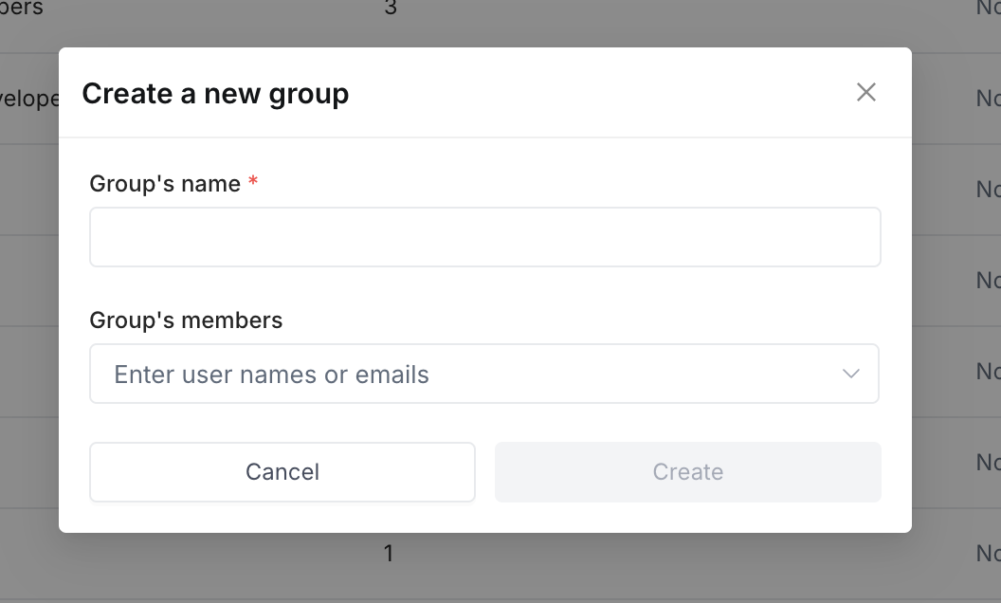Click the Group's members label
1001x603 pixels.
coord(186,320)
